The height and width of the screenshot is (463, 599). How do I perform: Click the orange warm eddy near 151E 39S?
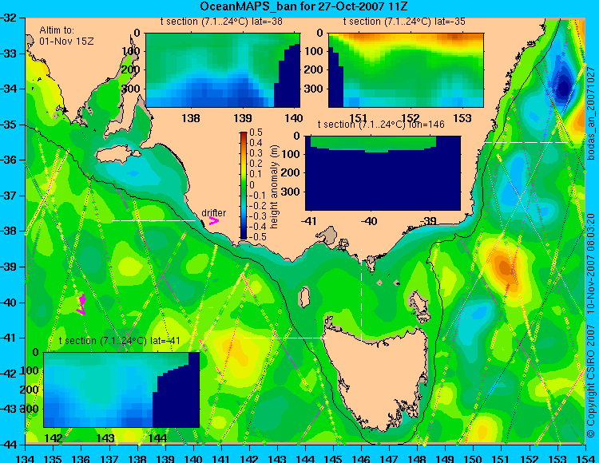505,267
